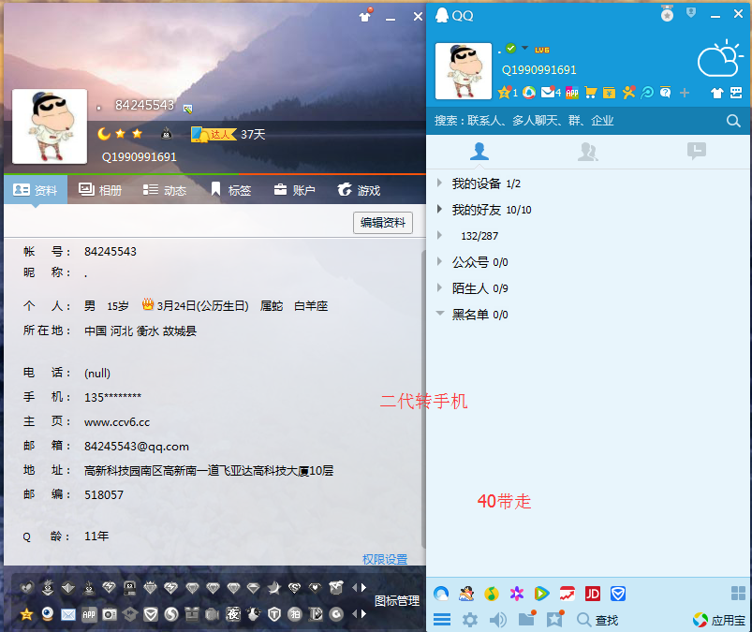The image size is (752, 632).
Task: Expand 公众号 group
Action: click(x=439, y=262)
